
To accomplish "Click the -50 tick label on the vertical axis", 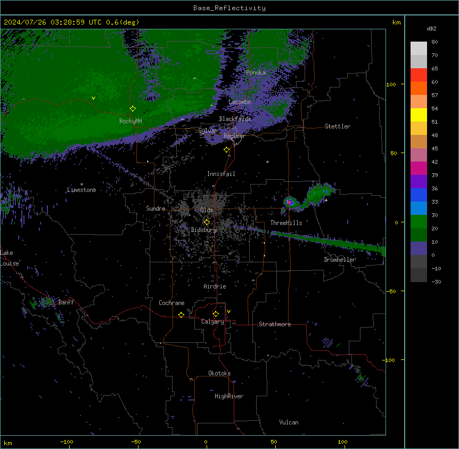I will (391, 291).
